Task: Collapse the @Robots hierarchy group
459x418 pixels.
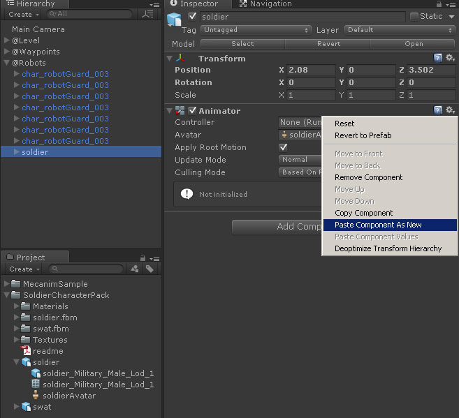Action: coord(7,63)
